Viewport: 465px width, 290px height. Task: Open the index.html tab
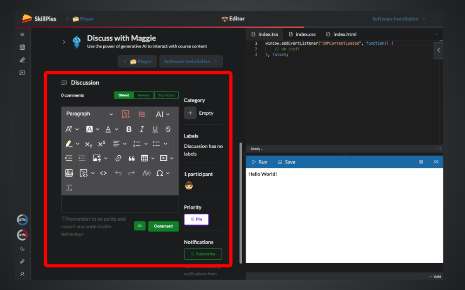point(341,34)
